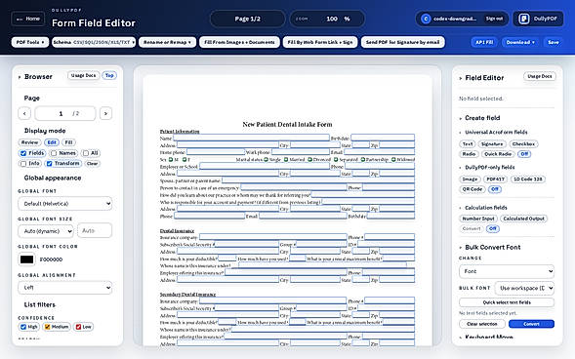Image resolution: width=575 pixels, height=359 pixels.
Task: Sign out of the account
Action: pos(494,19)
